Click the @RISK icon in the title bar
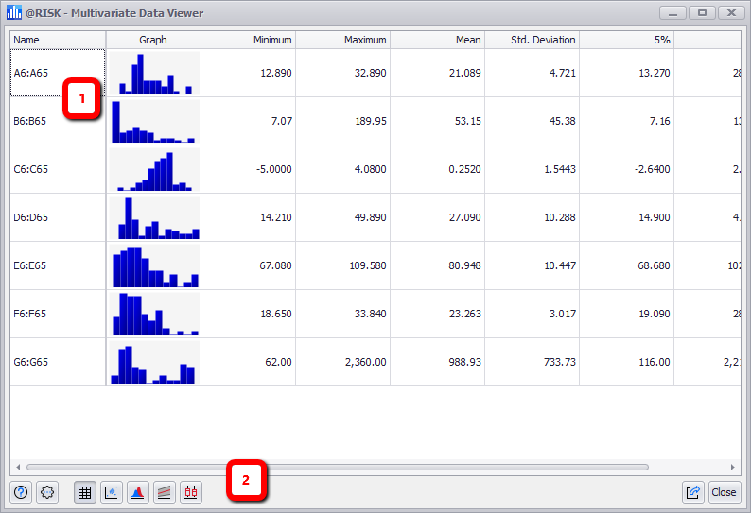Viewport: 751px width, 513px height. click(14, 13)
